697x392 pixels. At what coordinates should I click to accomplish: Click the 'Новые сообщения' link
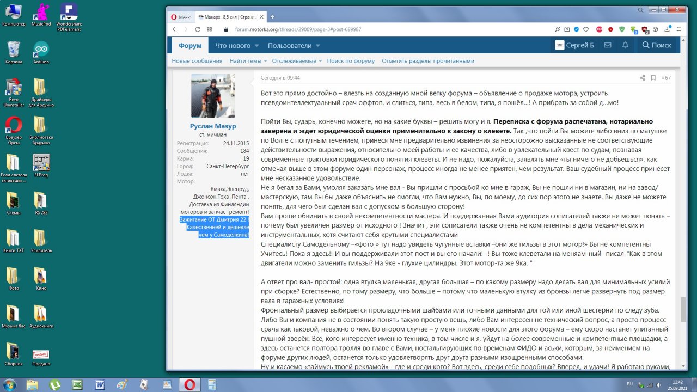[x=197, y=61]
